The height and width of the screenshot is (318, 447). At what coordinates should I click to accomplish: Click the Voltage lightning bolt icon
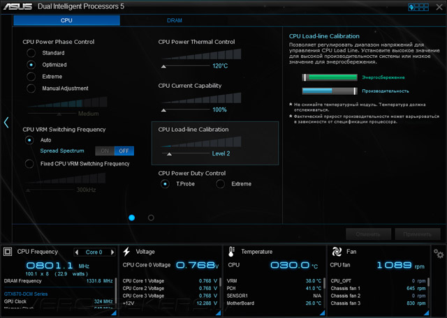[126, 252]
